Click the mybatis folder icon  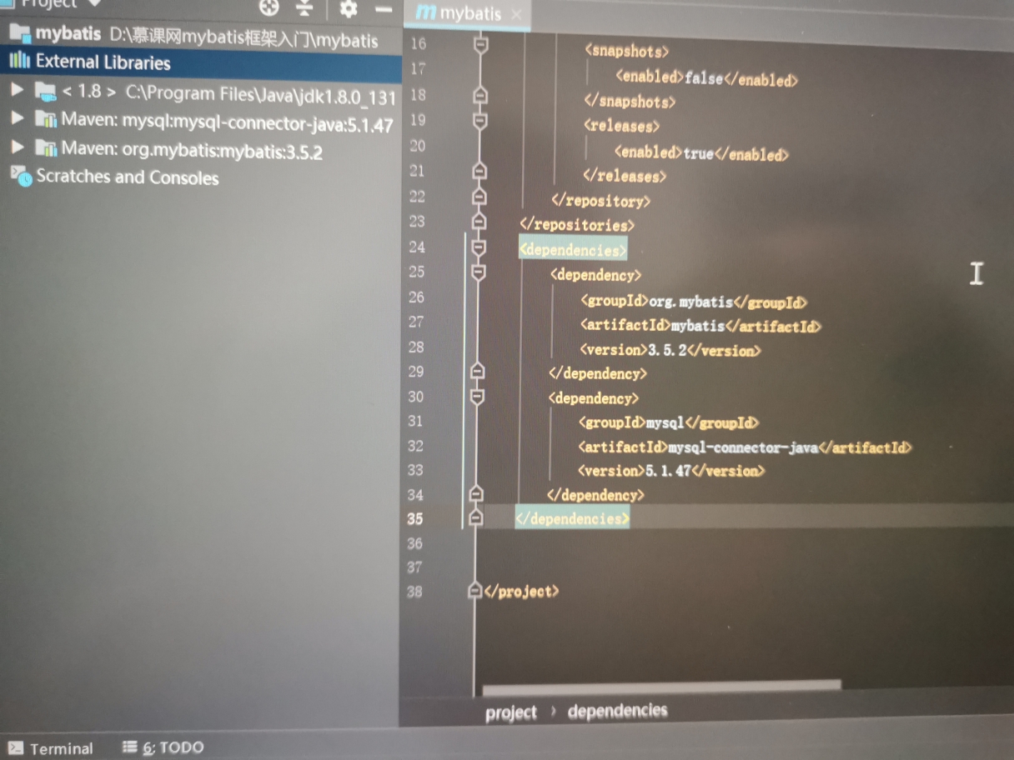[20, 33]
